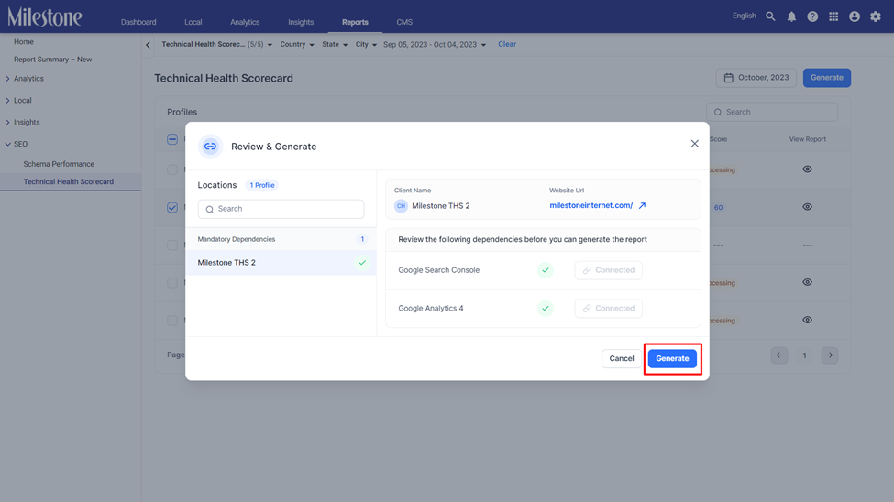Collapse sidebar with left chevron

148,45
